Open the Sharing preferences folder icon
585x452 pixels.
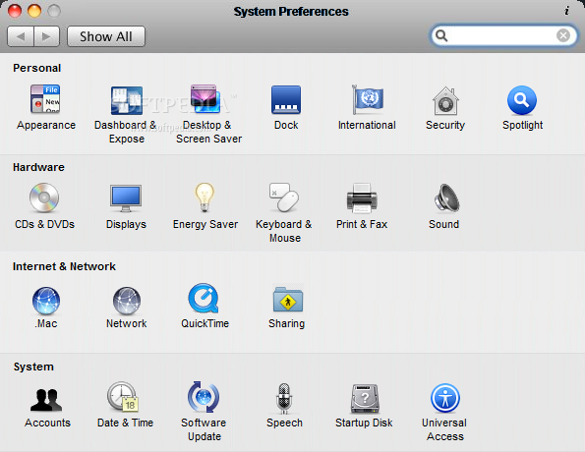(x=288, y=299)
